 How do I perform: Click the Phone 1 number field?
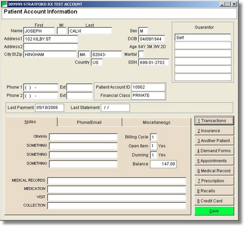tap(41, 87)
